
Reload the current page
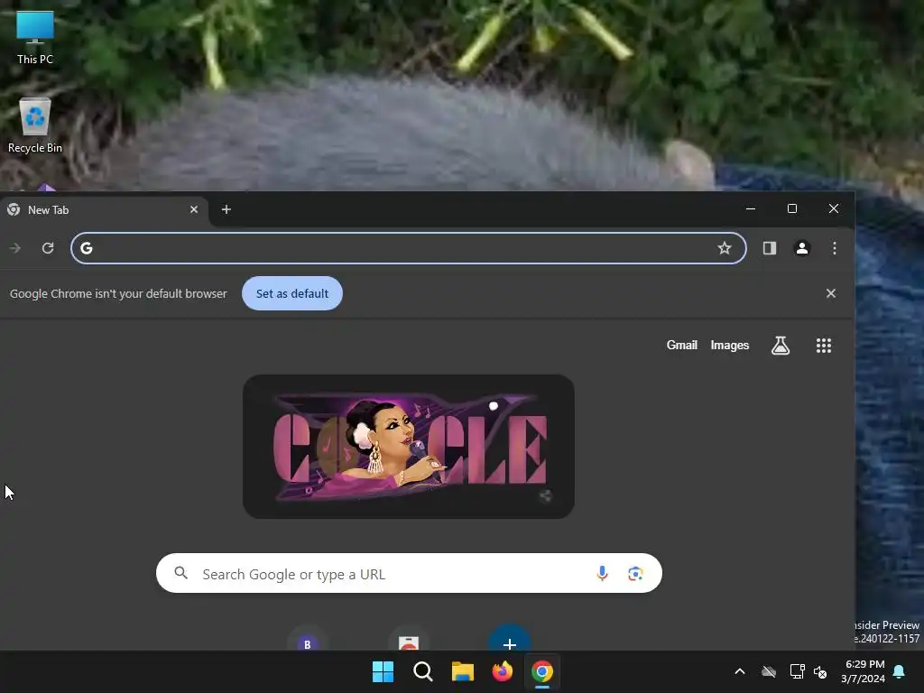(48, 248)
